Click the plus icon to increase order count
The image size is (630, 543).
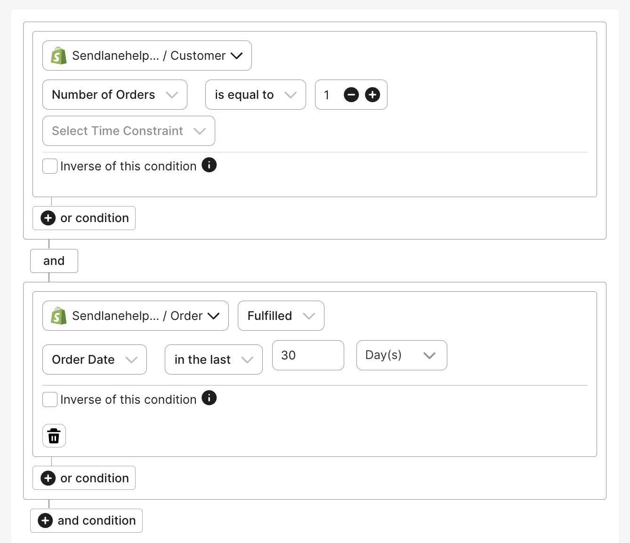tap(372, 95)
